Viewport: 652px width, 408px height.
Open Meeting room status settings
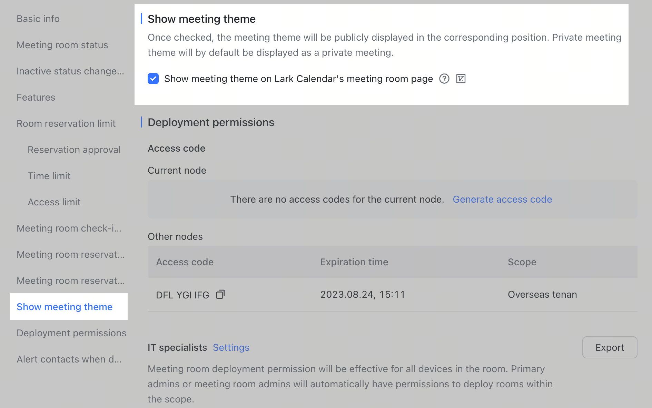pyautogui.click(x=62, y=45)
